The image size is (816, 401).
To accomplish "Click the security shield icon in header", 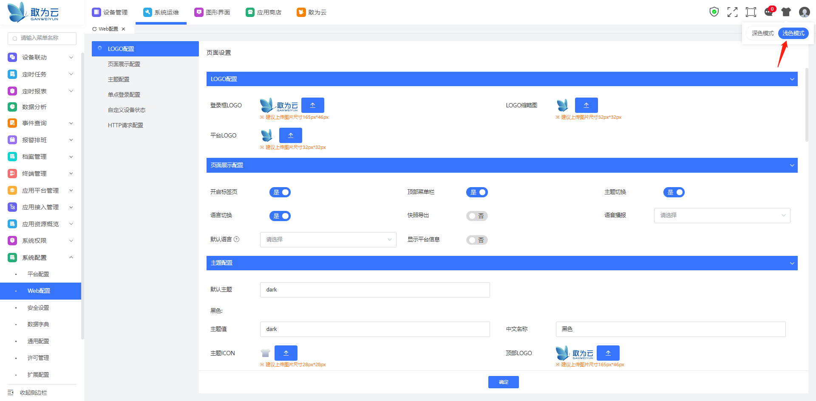I will [x=714, y=12].
